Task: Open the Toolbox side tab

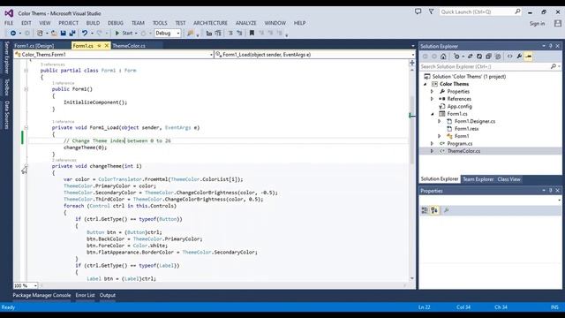Action: [6, 87]
